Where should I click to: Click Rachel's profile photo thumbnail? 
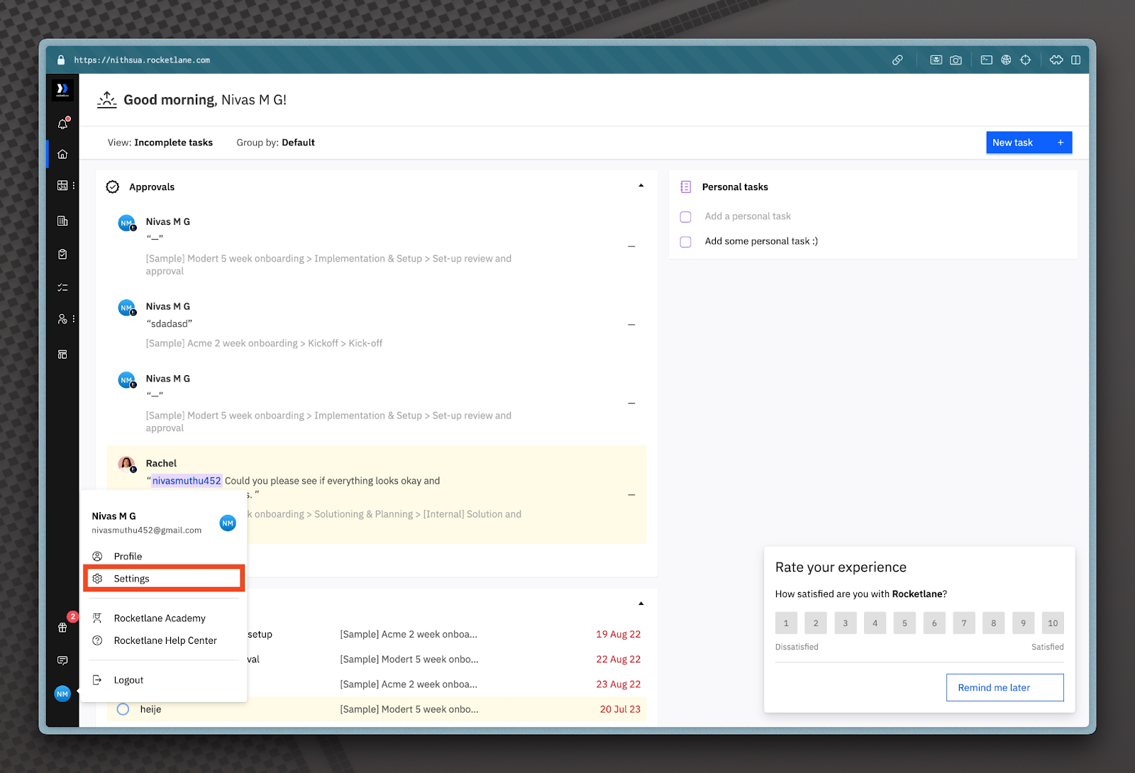tap(126, 465)
